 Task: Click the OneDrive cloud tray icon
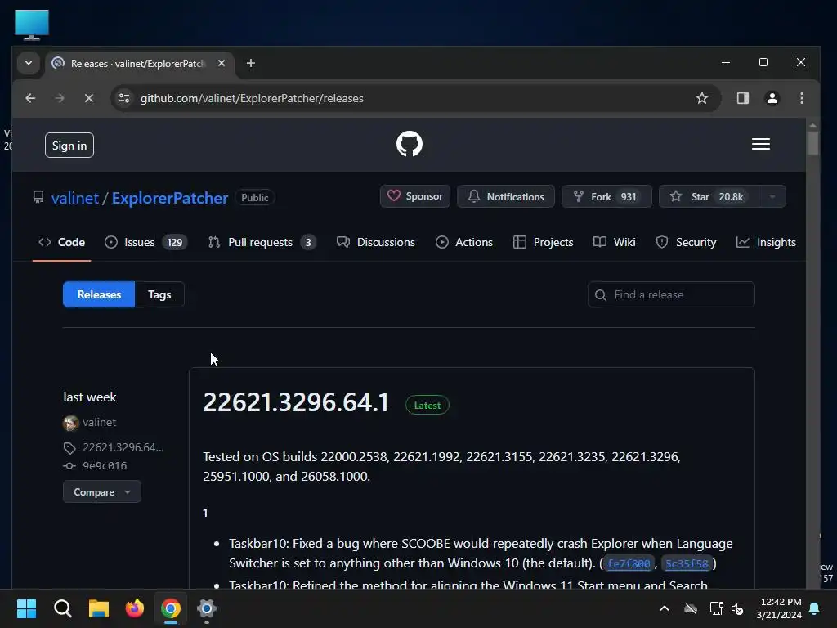(x=691, y=608)
